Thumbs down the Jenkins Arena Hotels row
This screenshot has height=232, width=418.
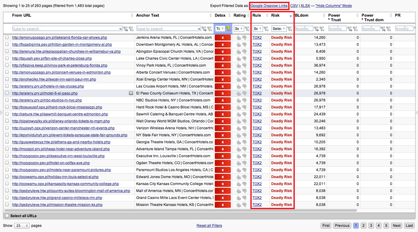[x=244, y=38]
